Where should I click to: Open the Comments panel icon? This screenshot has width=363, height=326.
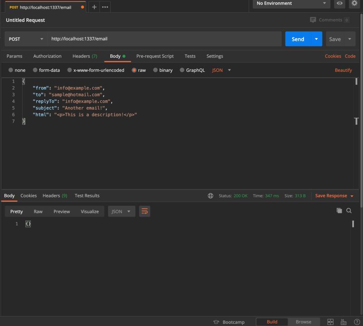[x=313, y=20]
